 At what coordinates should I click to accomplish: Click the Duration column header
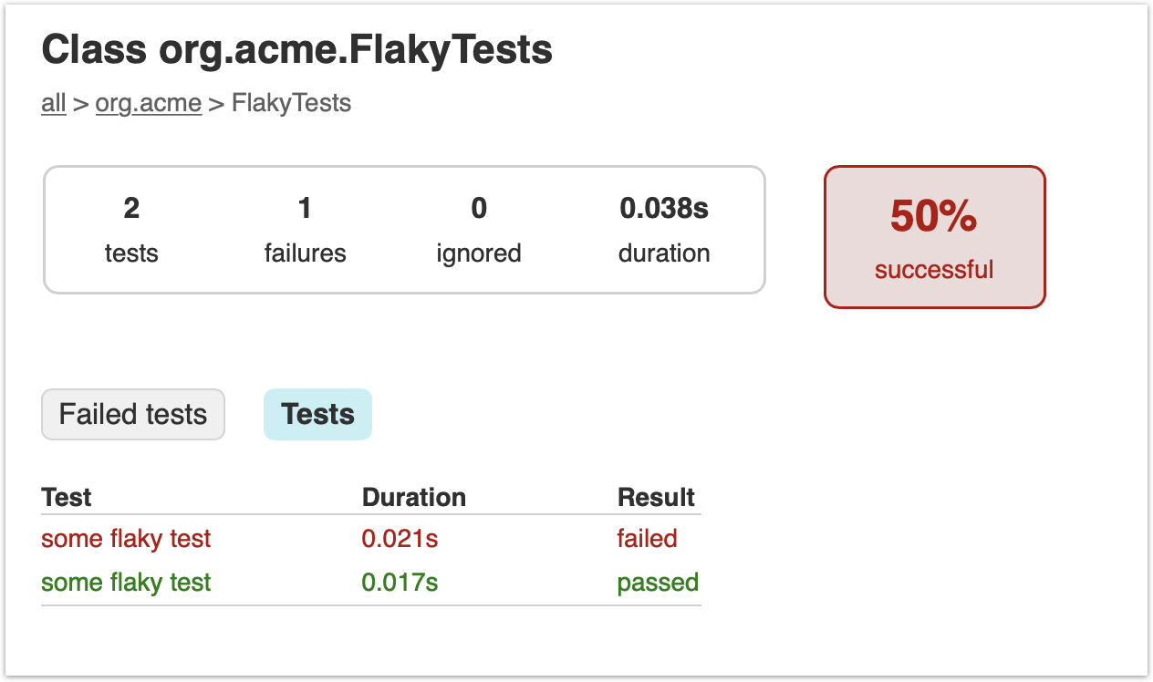point(414,498)
